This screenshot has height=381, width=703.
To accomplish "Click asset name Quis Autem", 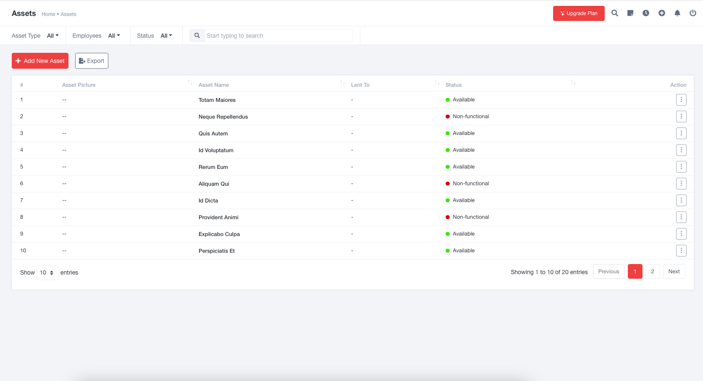I will click(x=213, y=133).
